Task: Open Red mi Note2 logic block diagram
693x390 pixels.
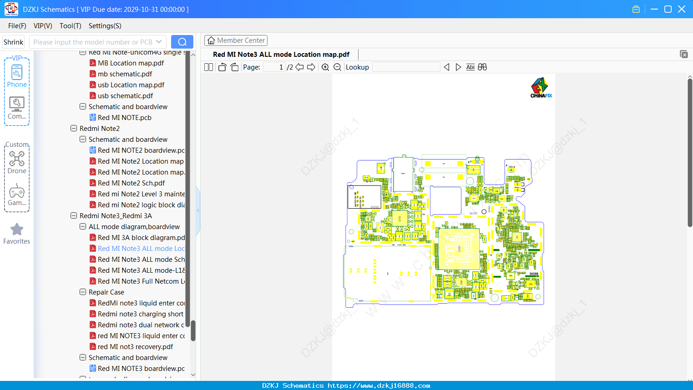Action: [x=137, y=205]
